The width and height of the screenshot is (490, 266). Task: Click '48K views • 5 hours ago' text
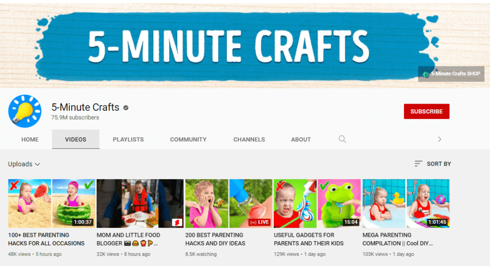coord(34,254)
